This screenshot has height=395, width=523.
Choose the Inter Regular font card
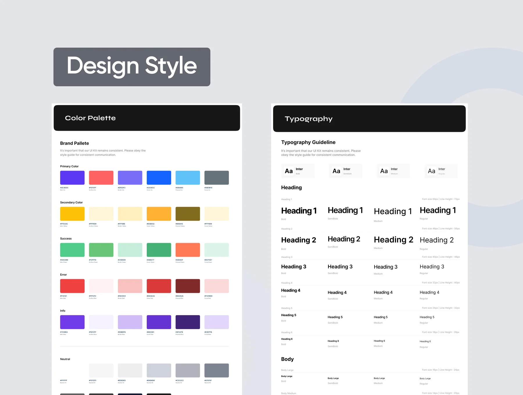(441, 171)
